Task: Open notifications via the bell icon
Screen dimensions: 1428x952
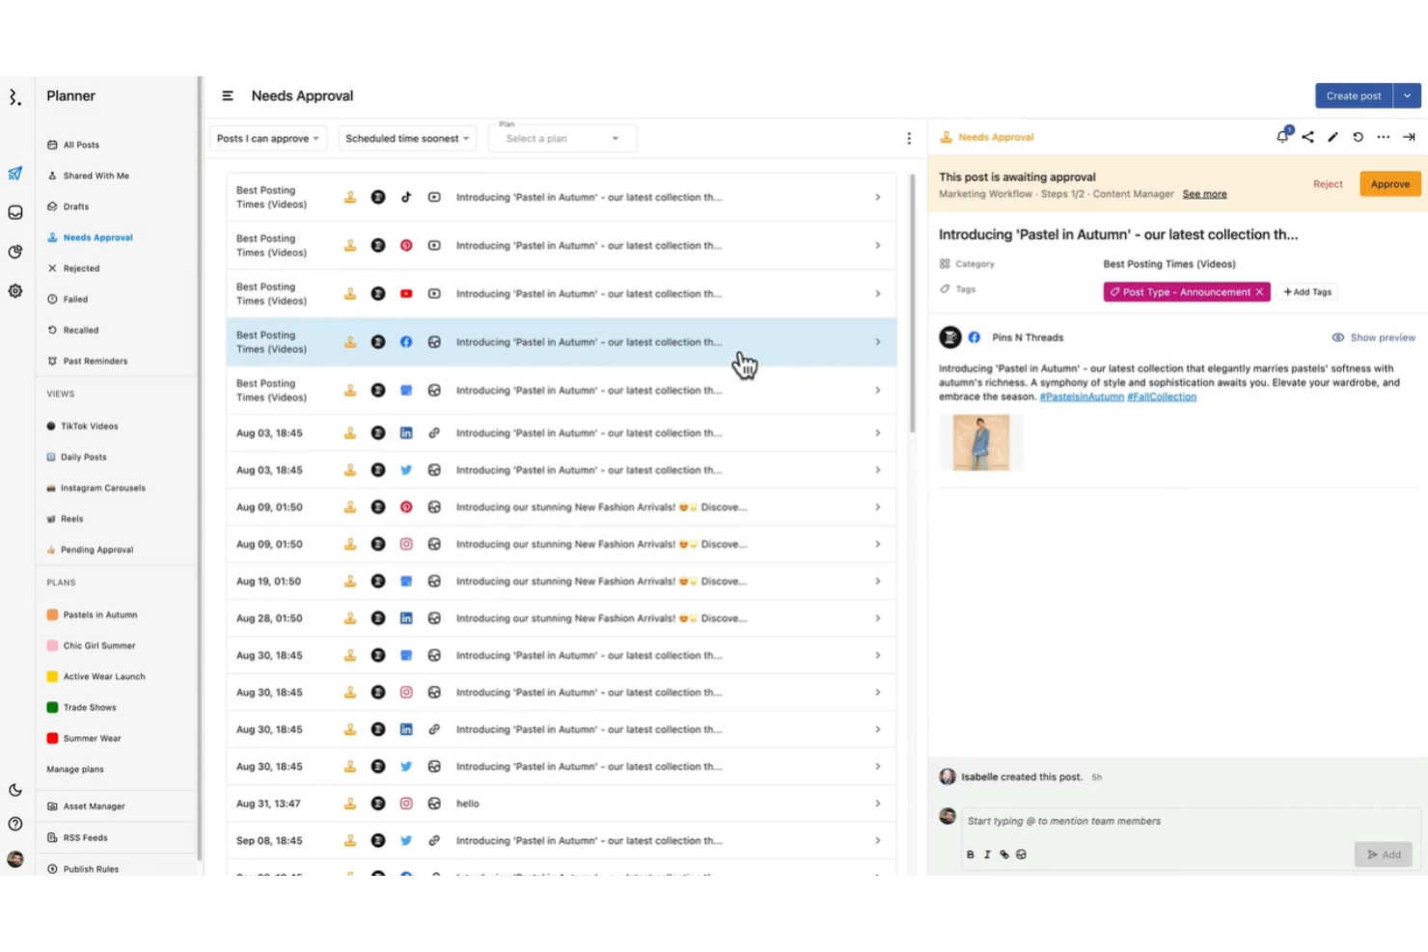Action: pyautogui.click(x=1282, y=137)
